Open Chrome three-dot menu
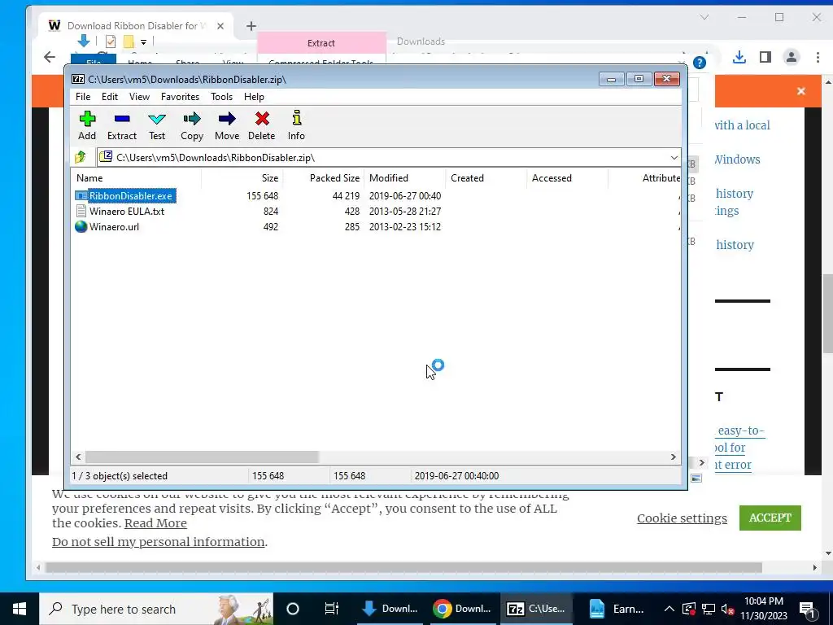833x625 pixels. tap(818, 57)
